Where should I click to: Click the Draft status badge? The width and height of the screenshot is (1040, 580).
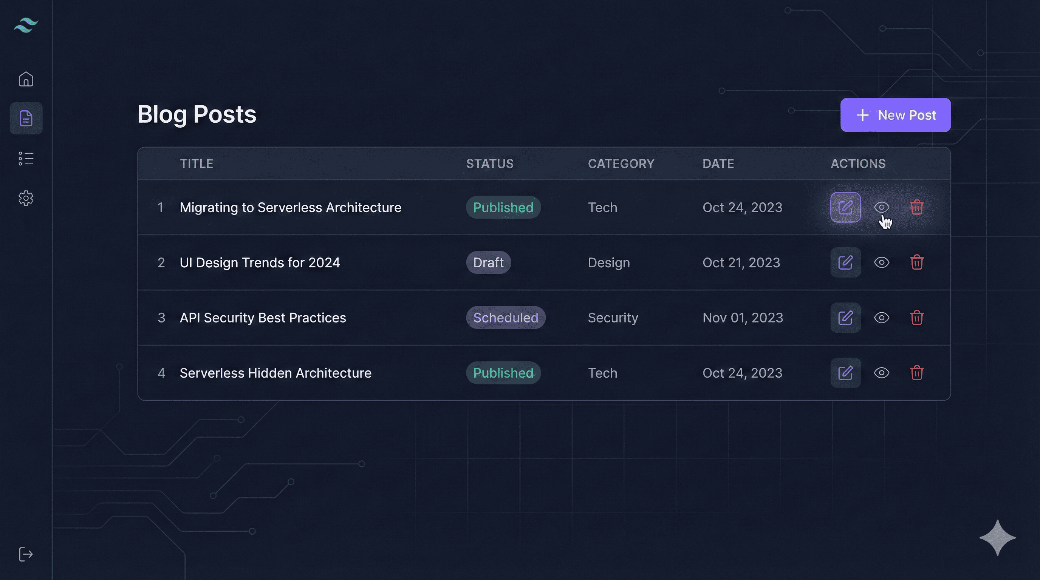[x=488, y=262]
